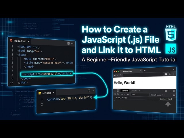Select the index.html editor tab

[20, 41]
